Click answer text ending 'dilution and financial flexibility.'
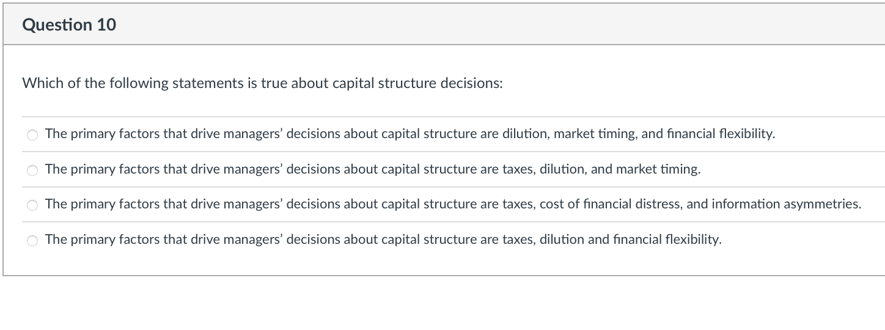This screenshot has width=885, height=330. (383, 240)
